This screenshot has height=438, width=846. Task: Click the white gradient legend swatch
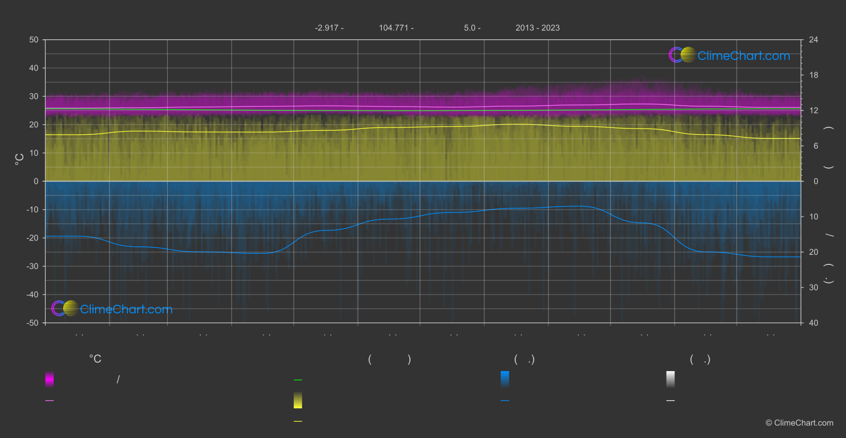671,379
